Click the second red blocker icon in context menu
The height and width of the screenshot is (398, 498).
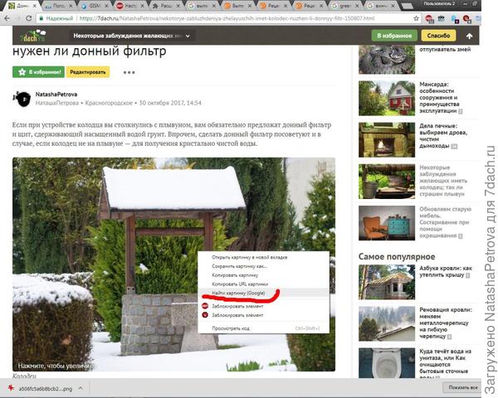click(x=204, y=315)
